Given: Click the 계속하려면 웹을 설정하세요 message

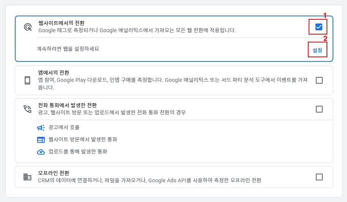Looking at the screenshot, I should (x=68, y=49).
